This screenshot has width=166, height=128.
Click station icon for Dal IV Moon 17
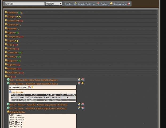(x=8, y=104)
